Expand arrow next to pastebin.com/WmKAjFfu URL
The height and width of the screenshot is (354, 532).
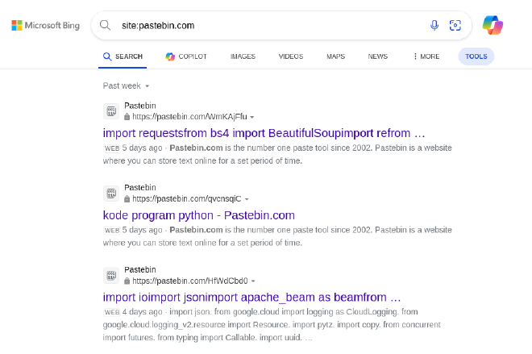(x=252, y=117)
